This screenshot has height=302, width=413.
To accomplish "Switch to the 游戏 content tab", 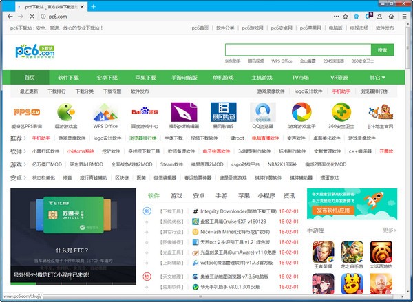I will [176, 195].
